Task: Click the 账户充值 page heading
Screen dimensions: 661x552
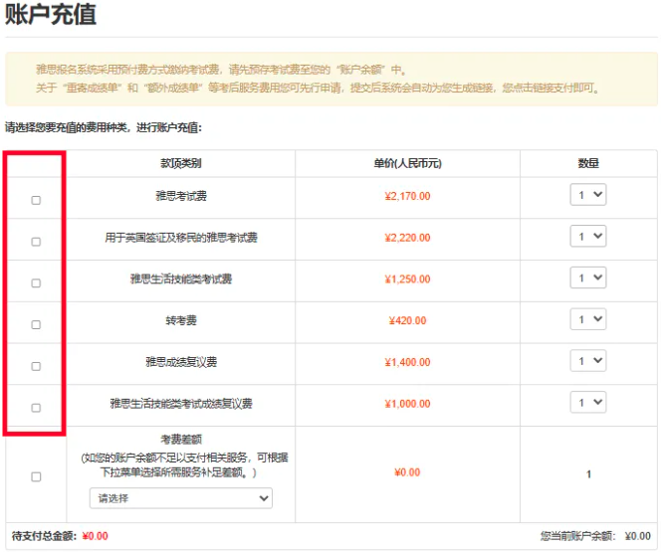Action: pos(51,14)
